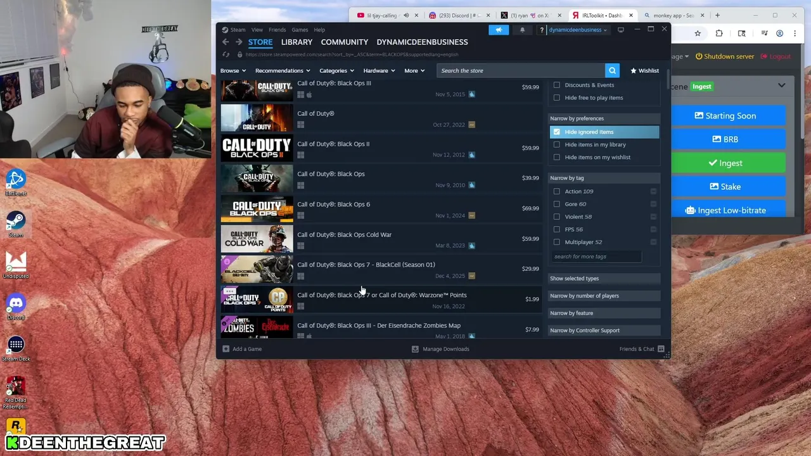This screenshot has height=456, width=811.
Task: Go back with the Steam back arrow
Action: click(x=226, y=42)
